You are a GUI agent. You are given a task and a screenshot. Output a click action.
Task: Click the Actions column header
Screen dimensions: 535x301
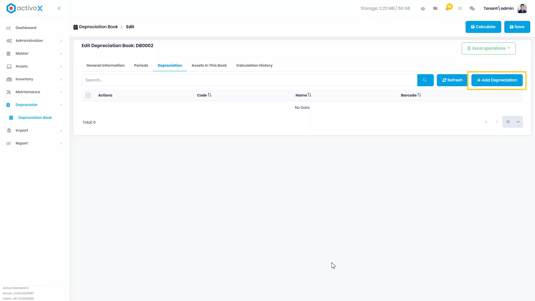105,95
